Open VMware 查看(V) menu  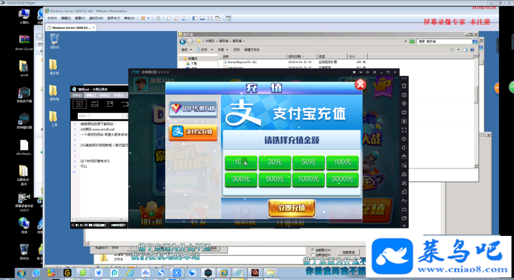(x=80, y=19)
